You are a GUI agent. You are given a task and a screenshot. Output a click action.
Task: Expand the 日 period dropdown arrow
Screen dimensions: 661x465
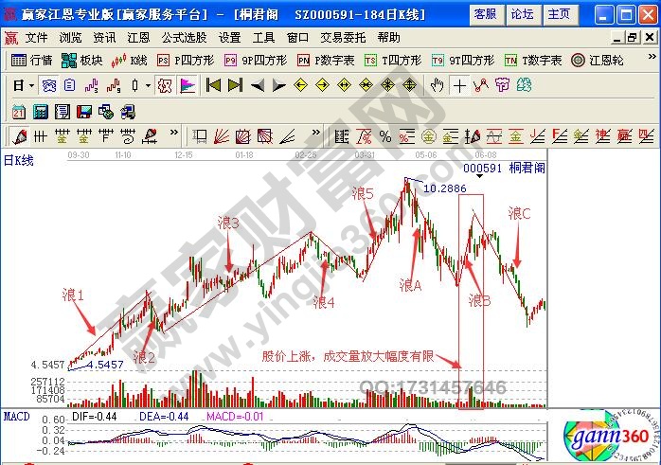coord(30,84)
